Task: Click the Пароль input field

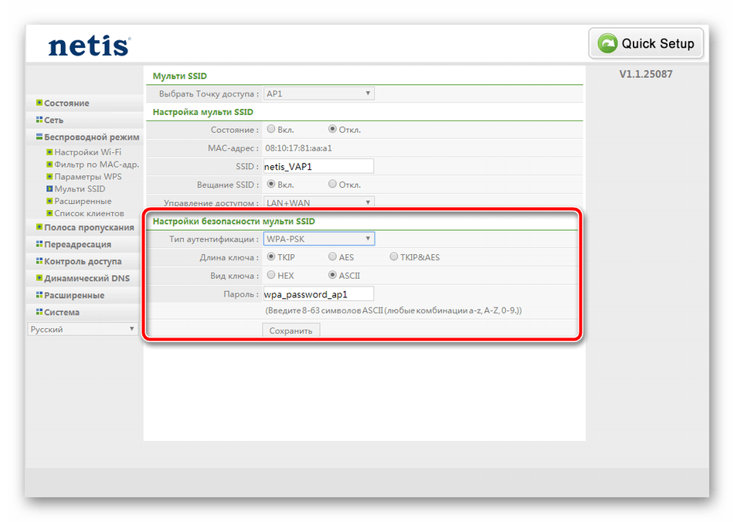Action: tap(318, 293)
